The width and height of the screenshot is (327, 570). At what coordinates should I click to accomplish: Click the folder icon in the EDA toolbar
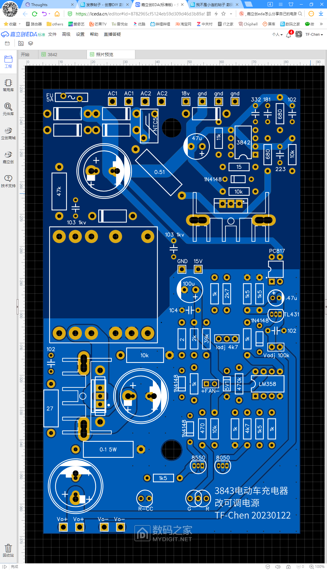pos(7,44)
